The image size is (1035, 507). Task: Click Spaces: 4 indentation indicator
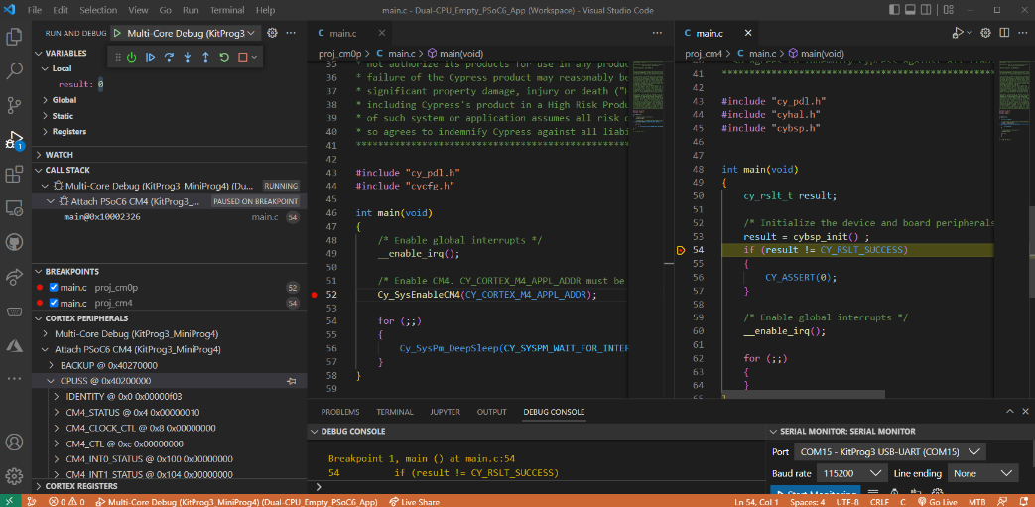[808, 501]
